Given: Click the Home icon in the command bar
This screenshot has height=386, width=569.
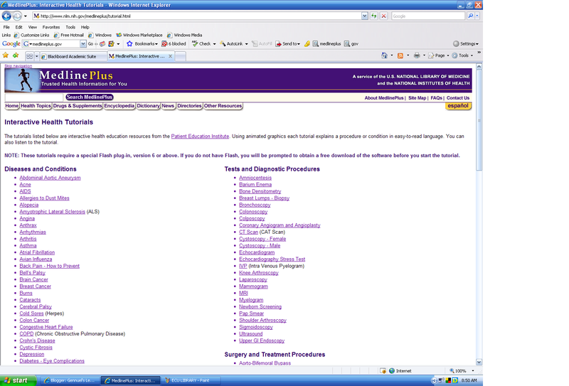Looking at the screenshot, I should [384, 55].
